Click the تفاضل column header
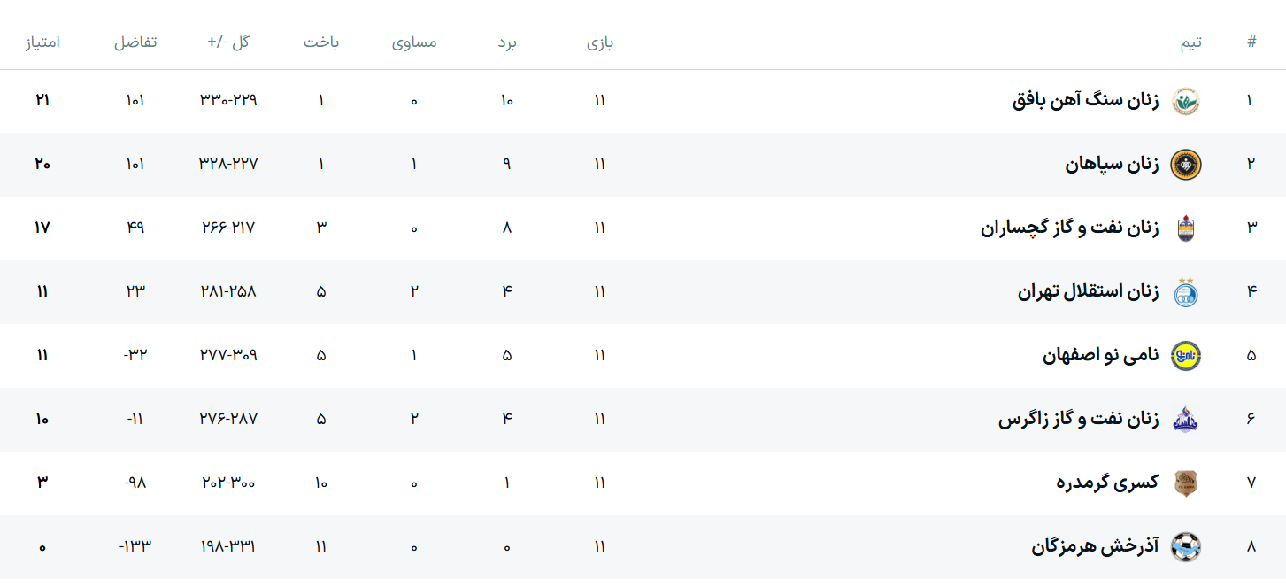 pyautogui.click(x=135, y=42)
